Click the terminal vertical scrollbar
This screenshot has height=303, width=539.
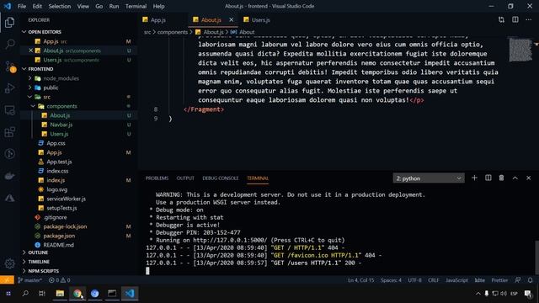pyautogui.click(x=536, y=257)
